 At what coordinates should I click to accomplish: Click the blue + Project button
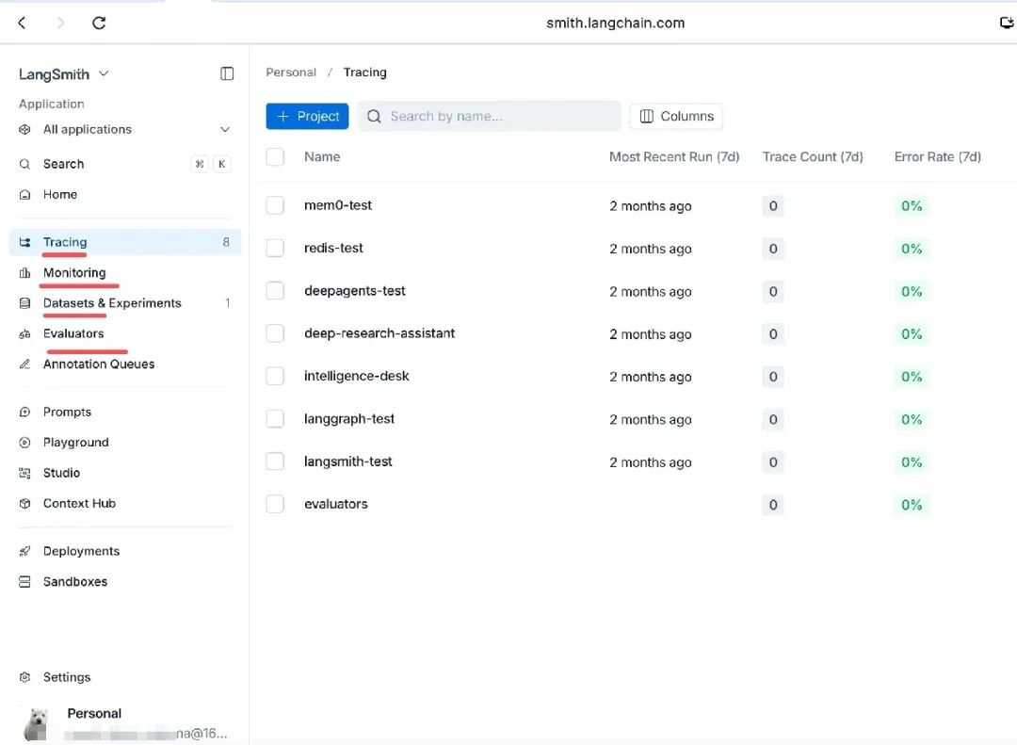[307, 116]
